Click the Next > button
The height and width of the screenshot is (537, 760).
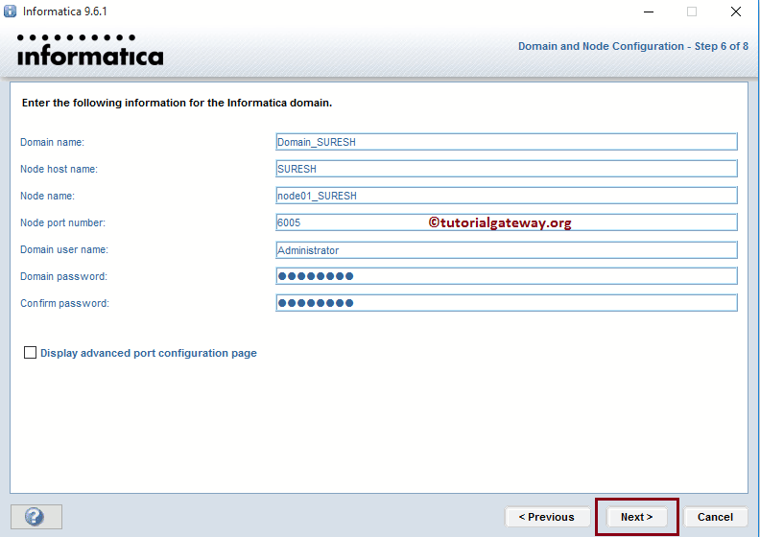pyautogui.click(x=636, y=517)
